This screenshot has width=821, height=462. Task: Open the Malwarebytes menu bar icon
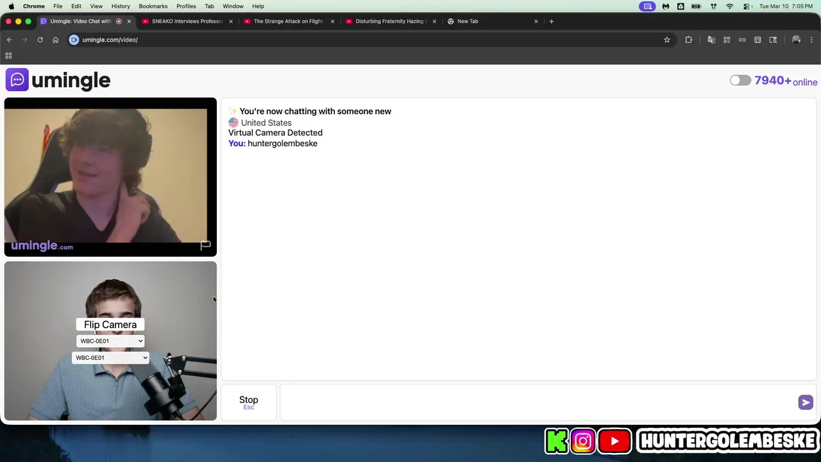click(666, 6)
